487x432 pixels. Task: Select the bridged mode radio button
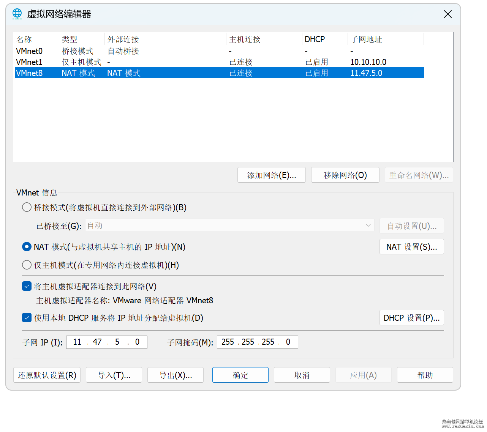(x=27, y=207)
